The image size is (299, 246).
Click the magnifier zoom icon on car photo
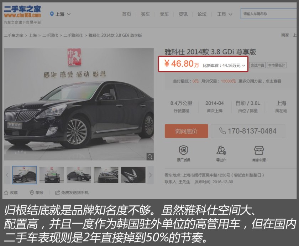pos(151,157)
